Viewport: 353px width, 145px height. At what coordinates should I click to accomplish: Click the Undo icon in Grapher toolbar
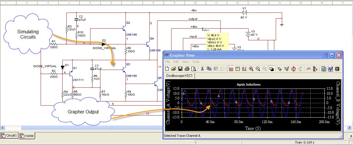[222, 69]
